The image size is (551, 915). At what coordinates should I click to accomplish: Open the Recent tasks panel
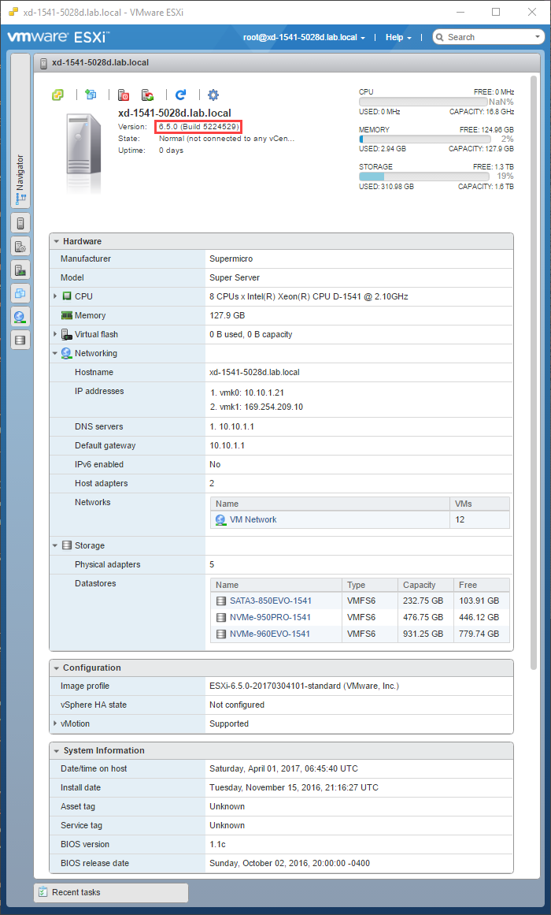click(111, 892)
